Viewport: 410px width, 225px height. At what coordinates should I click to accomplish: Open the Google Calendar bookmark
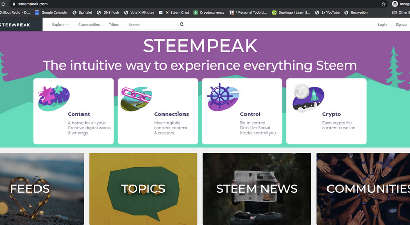point(51,13)
